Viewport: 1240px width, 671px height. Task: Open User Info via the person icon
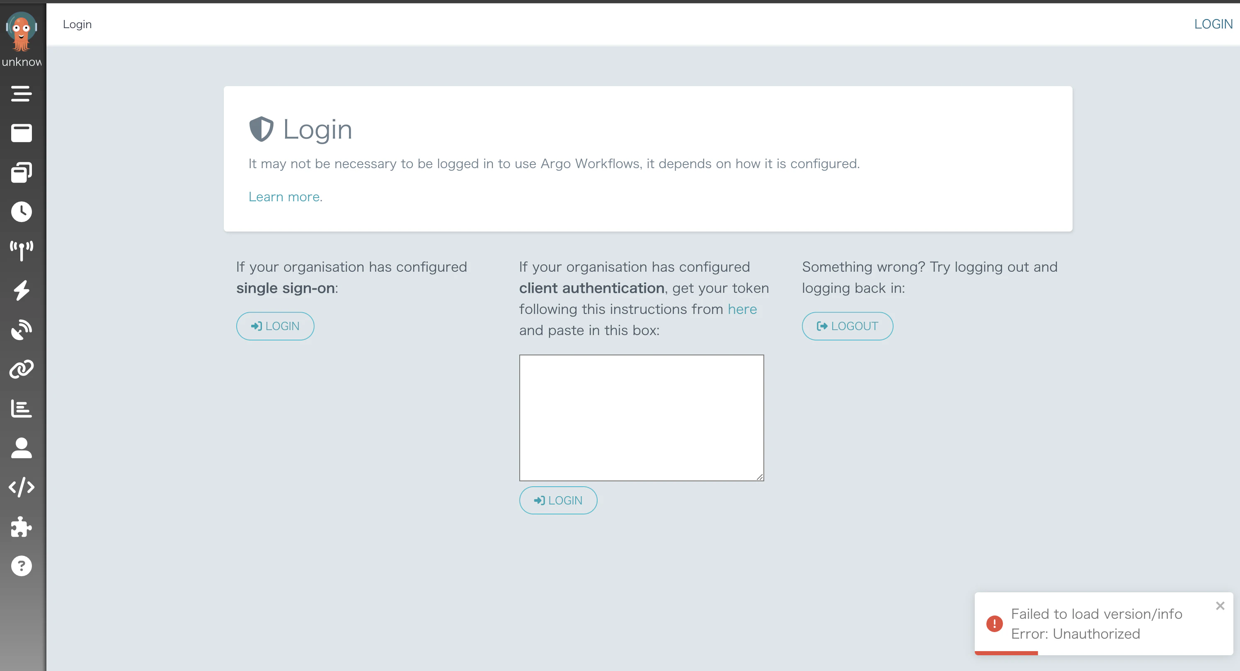21,448
